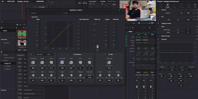Click the Listen sidechain button
Screen dimensions: 198x99
[89, 77]
